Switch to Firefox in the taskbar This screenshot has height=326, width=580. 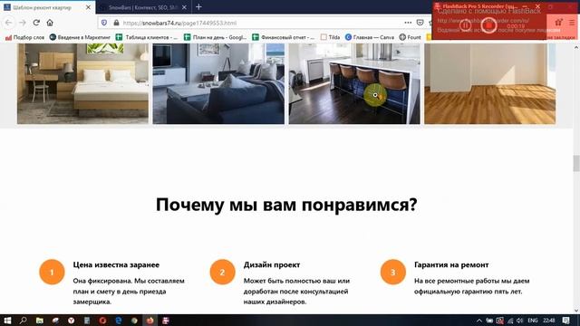(150, 321)
